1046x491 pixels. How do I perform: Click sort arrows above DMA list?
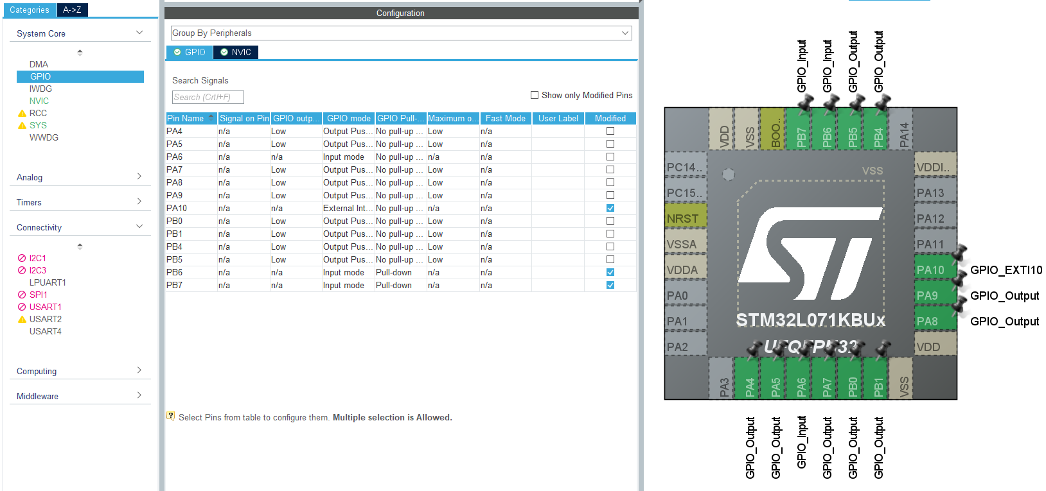[80, 53]
